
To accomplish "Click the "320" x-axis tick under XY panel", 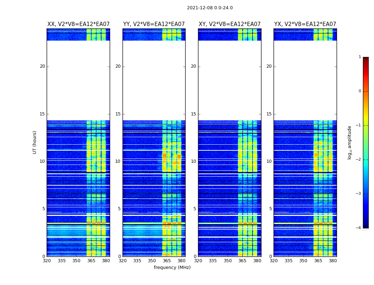I will click(198, 261).
